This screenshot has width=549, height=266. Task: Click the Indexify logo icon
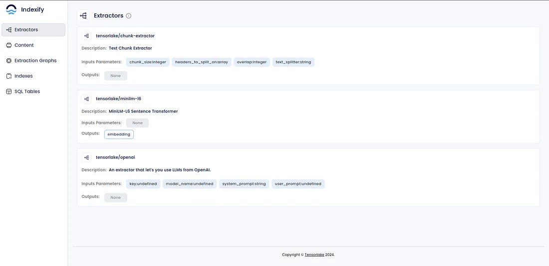(x=11, y=9)
